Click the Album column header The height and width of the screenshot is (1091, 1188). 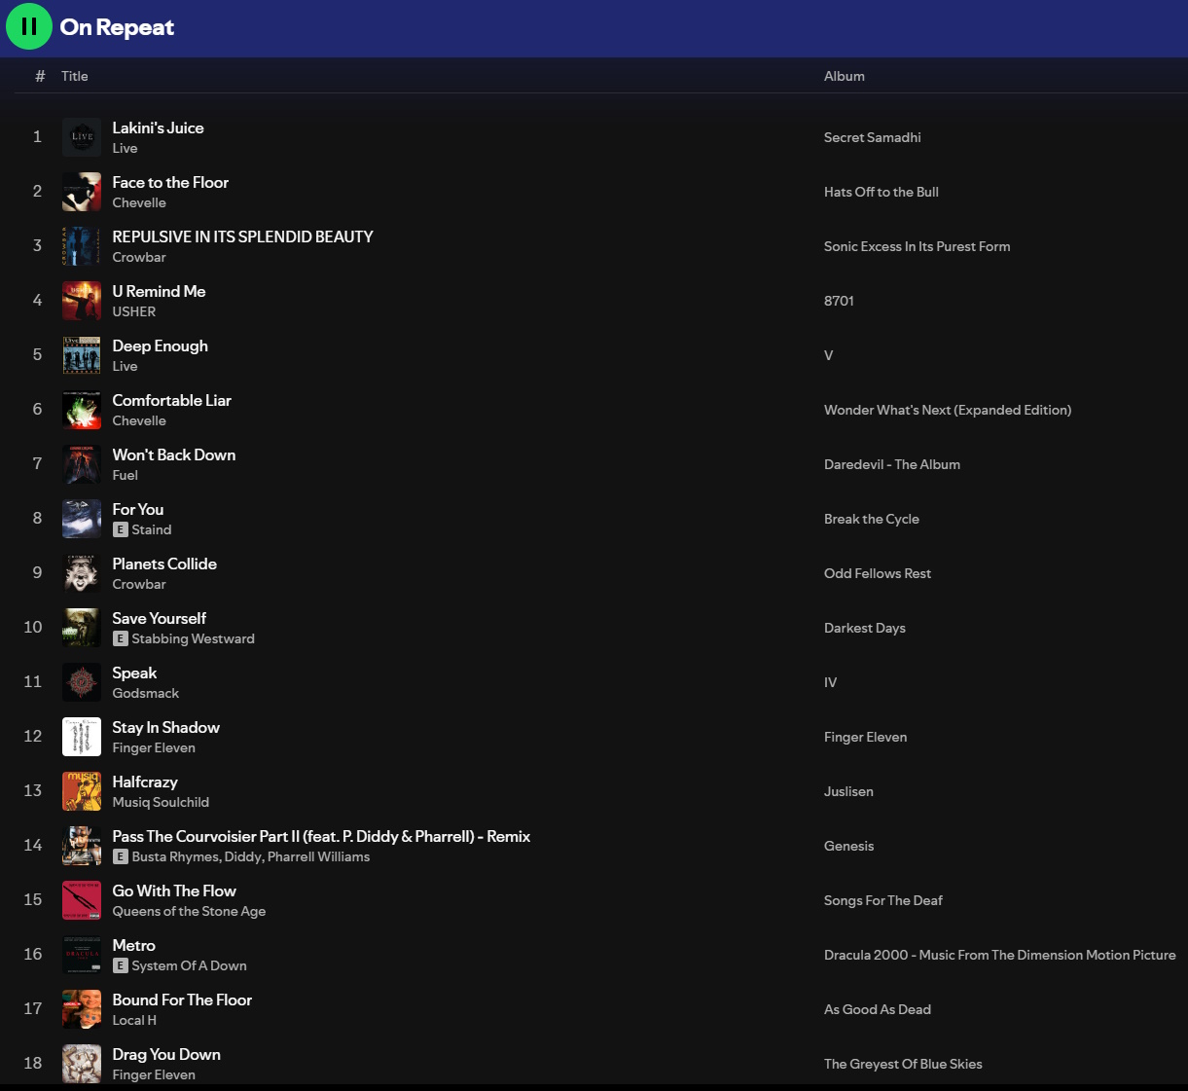tap(845, 76)
